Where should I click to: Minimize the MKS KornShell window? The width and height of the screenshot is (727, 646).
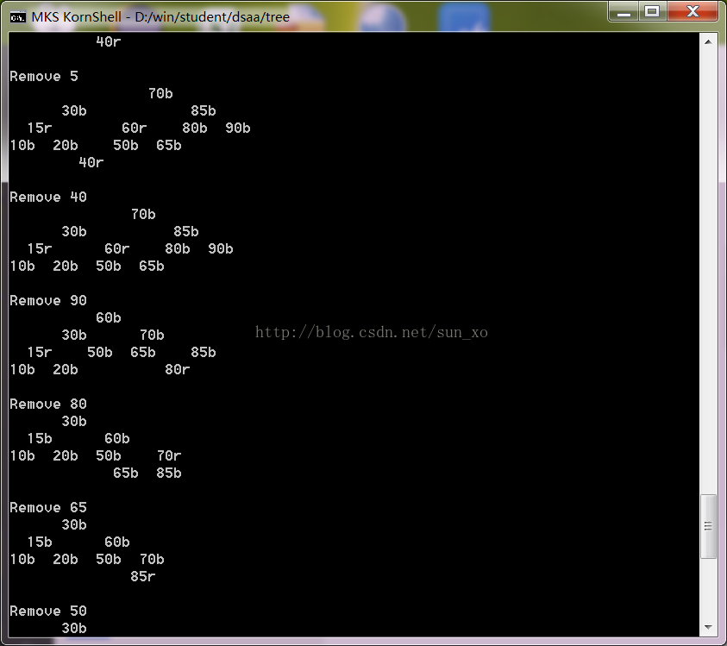click(624, 11)
